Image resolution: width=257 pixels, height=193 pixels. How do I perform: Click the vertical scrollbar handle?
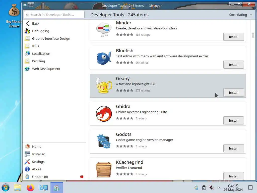coord(253,35)
